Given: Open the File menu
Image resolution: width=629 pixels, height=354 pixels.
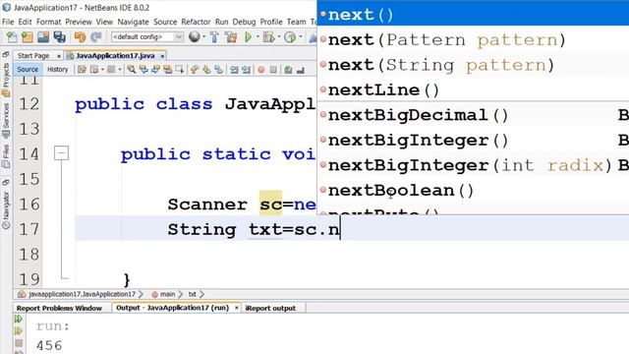Looking at the screenshot, I should tap(8, 22).
